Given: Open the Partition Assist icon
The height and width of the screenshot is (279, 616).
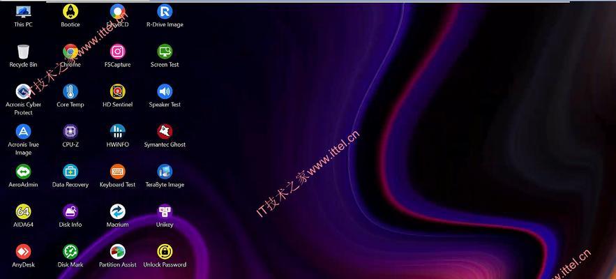Looking at the screenshot, I should click(117, 252).
